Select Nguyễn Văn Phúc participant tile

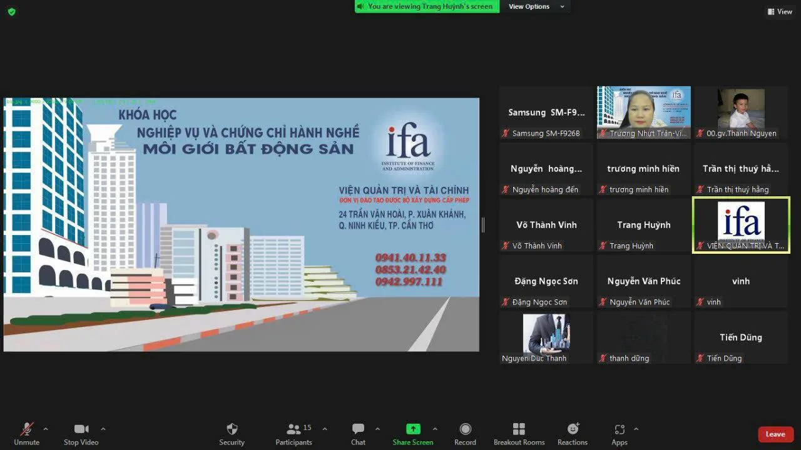tap(644, 281)
